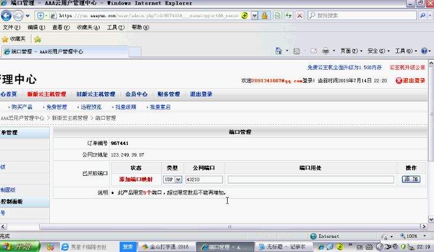The height and width of the screenshot is (252, 434).
Task: Click into the browser search box
Action: point(362,15)
